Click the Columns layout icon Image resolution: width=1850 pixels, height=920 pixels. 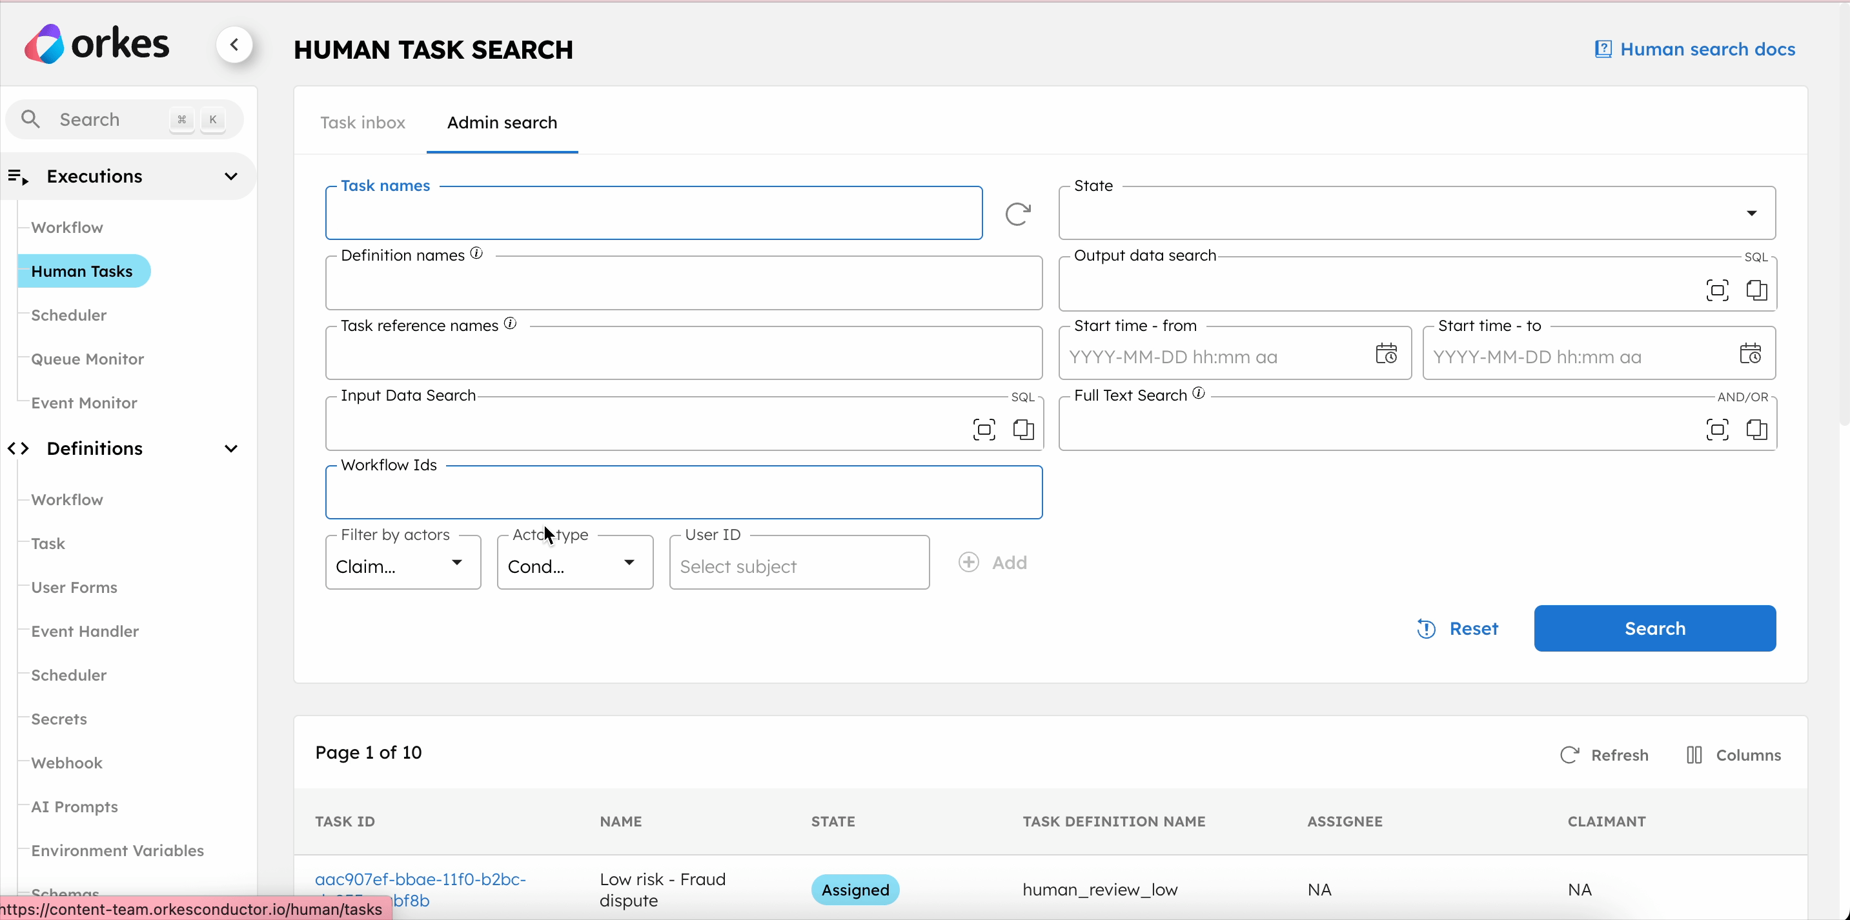pyautogui.click(x=1694, y=755)
